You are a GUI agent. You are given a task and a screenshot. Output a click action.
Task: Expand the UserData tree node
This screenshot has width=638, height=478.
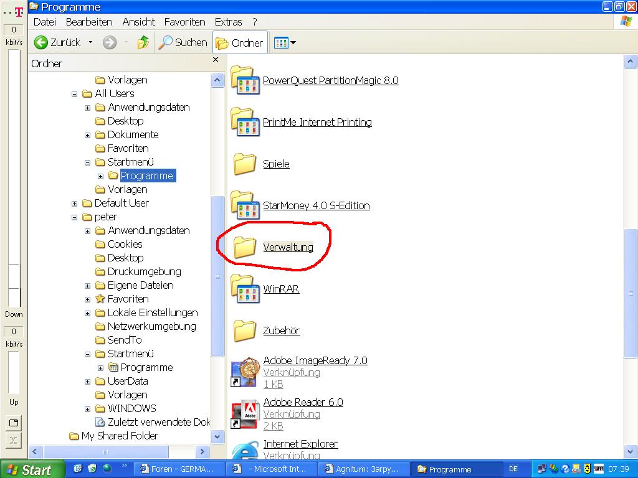pyautogui.click(x=87, y=382)
